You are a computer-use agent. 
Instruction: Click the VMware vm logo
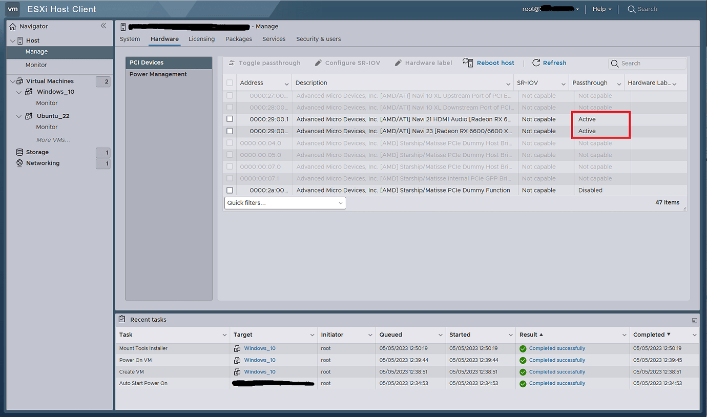pos(13,9)
